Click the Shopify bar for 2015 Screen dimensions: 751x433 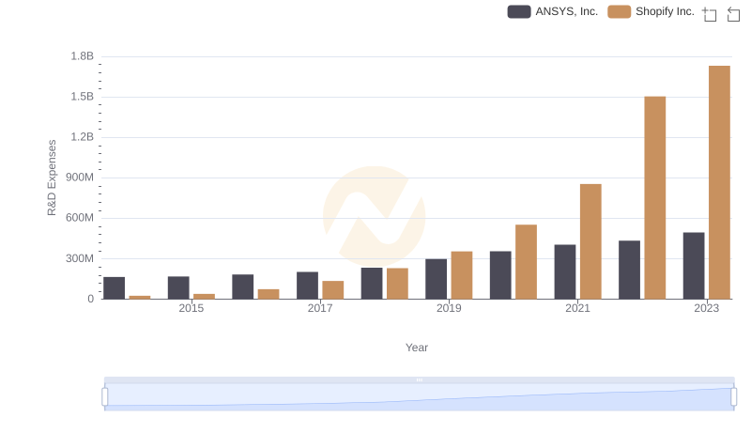point(204,297)
